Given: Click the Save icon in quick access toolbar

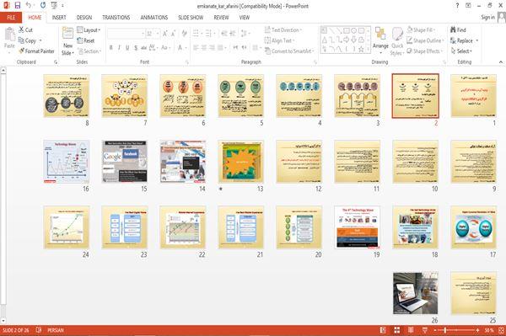Looking at the screenshot, I should pos(18,5).
